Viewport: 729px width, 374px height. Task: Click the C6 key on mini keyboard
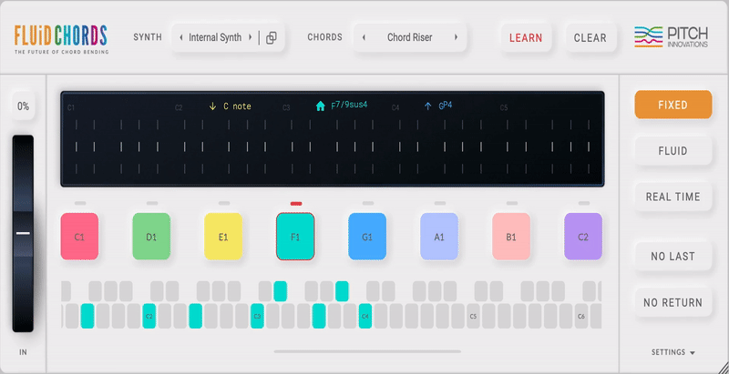point(581,316)
